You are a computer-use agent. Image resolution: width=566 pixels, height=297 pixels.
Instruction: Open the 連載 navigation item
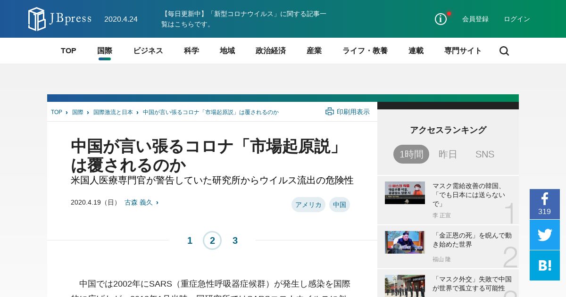pos(416,51)
